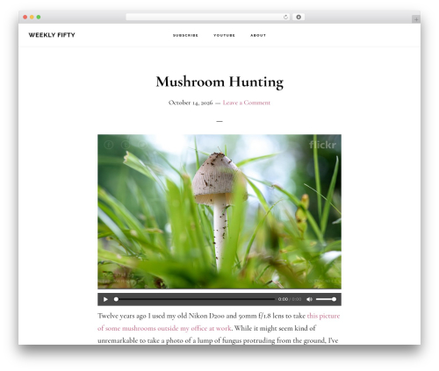Open a new tab with plus button
The image size is (439, 371).
tap(416, 19)
